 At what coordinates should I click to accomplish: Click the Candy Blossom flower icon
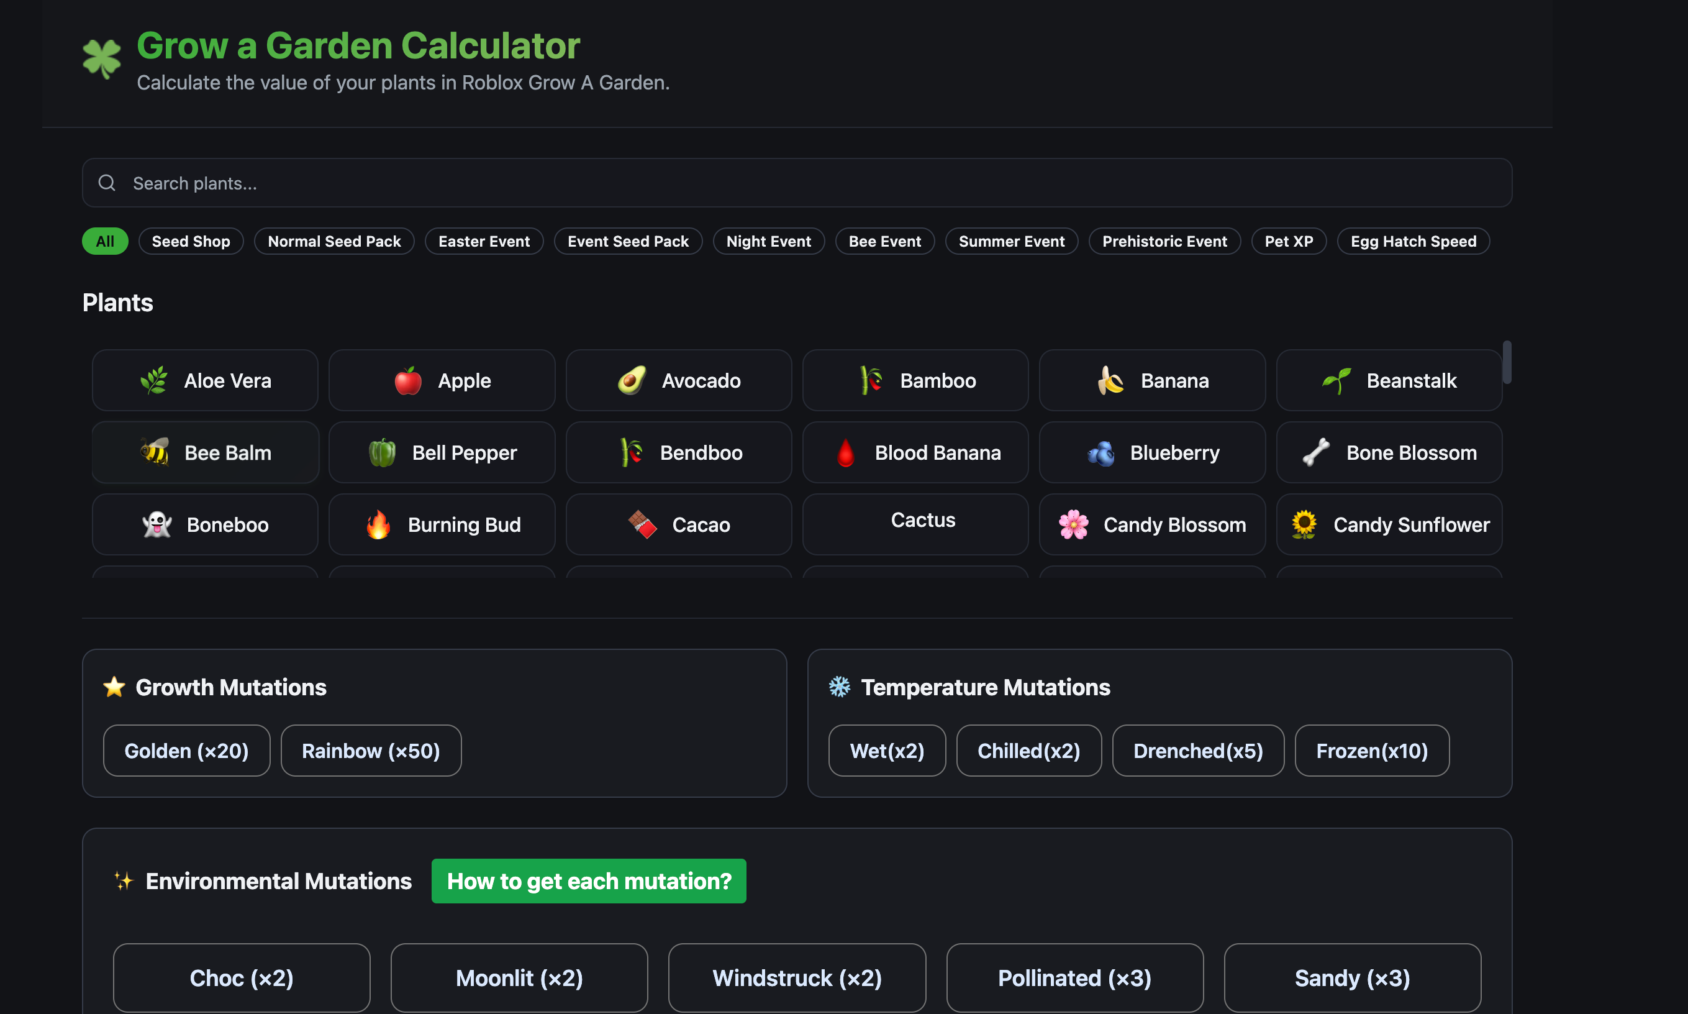point(1073,525)
